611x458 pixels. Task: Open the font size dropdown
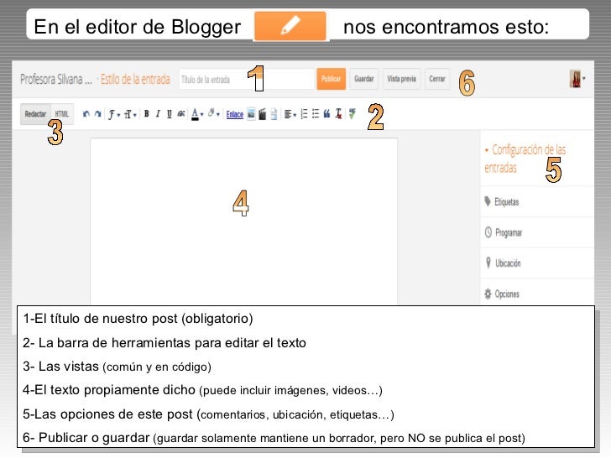pyautogui.click(x=130, y=114)
